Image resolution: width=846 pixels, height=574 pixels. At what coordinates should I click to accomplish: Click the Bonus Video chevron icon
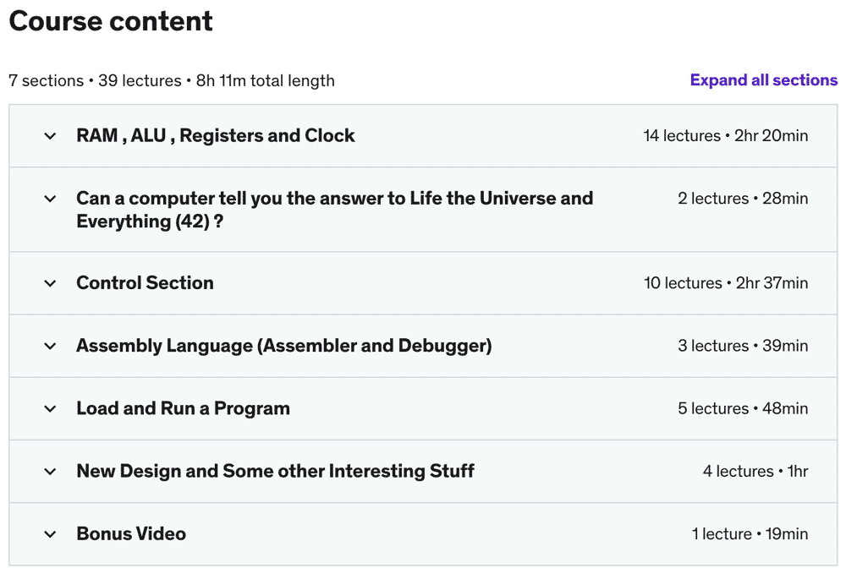click(x=50, y=534)
